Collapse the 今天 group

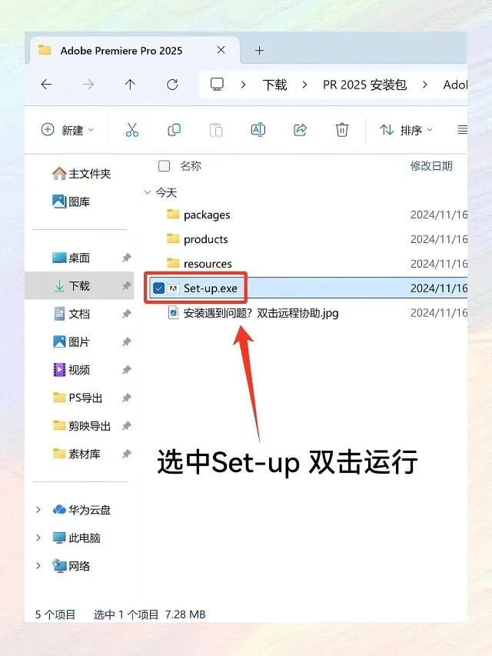point(148,192)
